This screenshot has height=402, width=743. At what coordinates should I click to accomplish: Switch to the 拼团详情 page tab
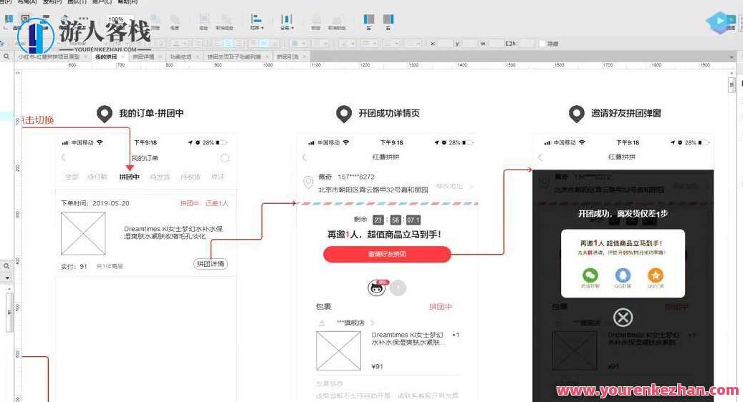pyautogui.click(x=143, y=57)
